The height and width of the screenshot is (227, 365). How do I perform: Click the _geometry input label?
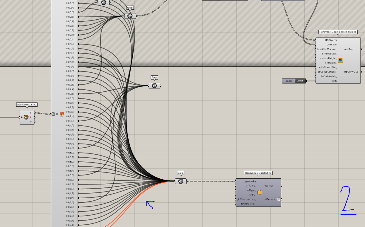click(250, 181)
